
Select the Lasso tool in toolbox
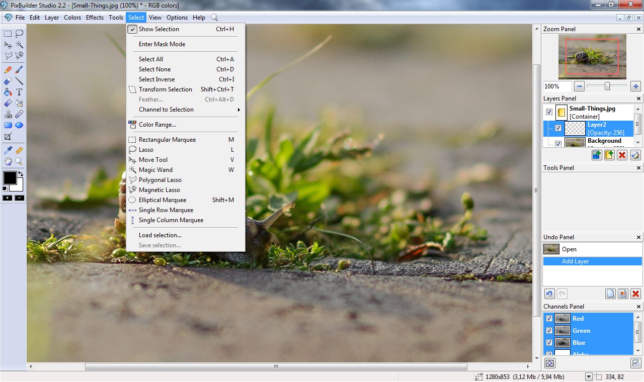19,34
